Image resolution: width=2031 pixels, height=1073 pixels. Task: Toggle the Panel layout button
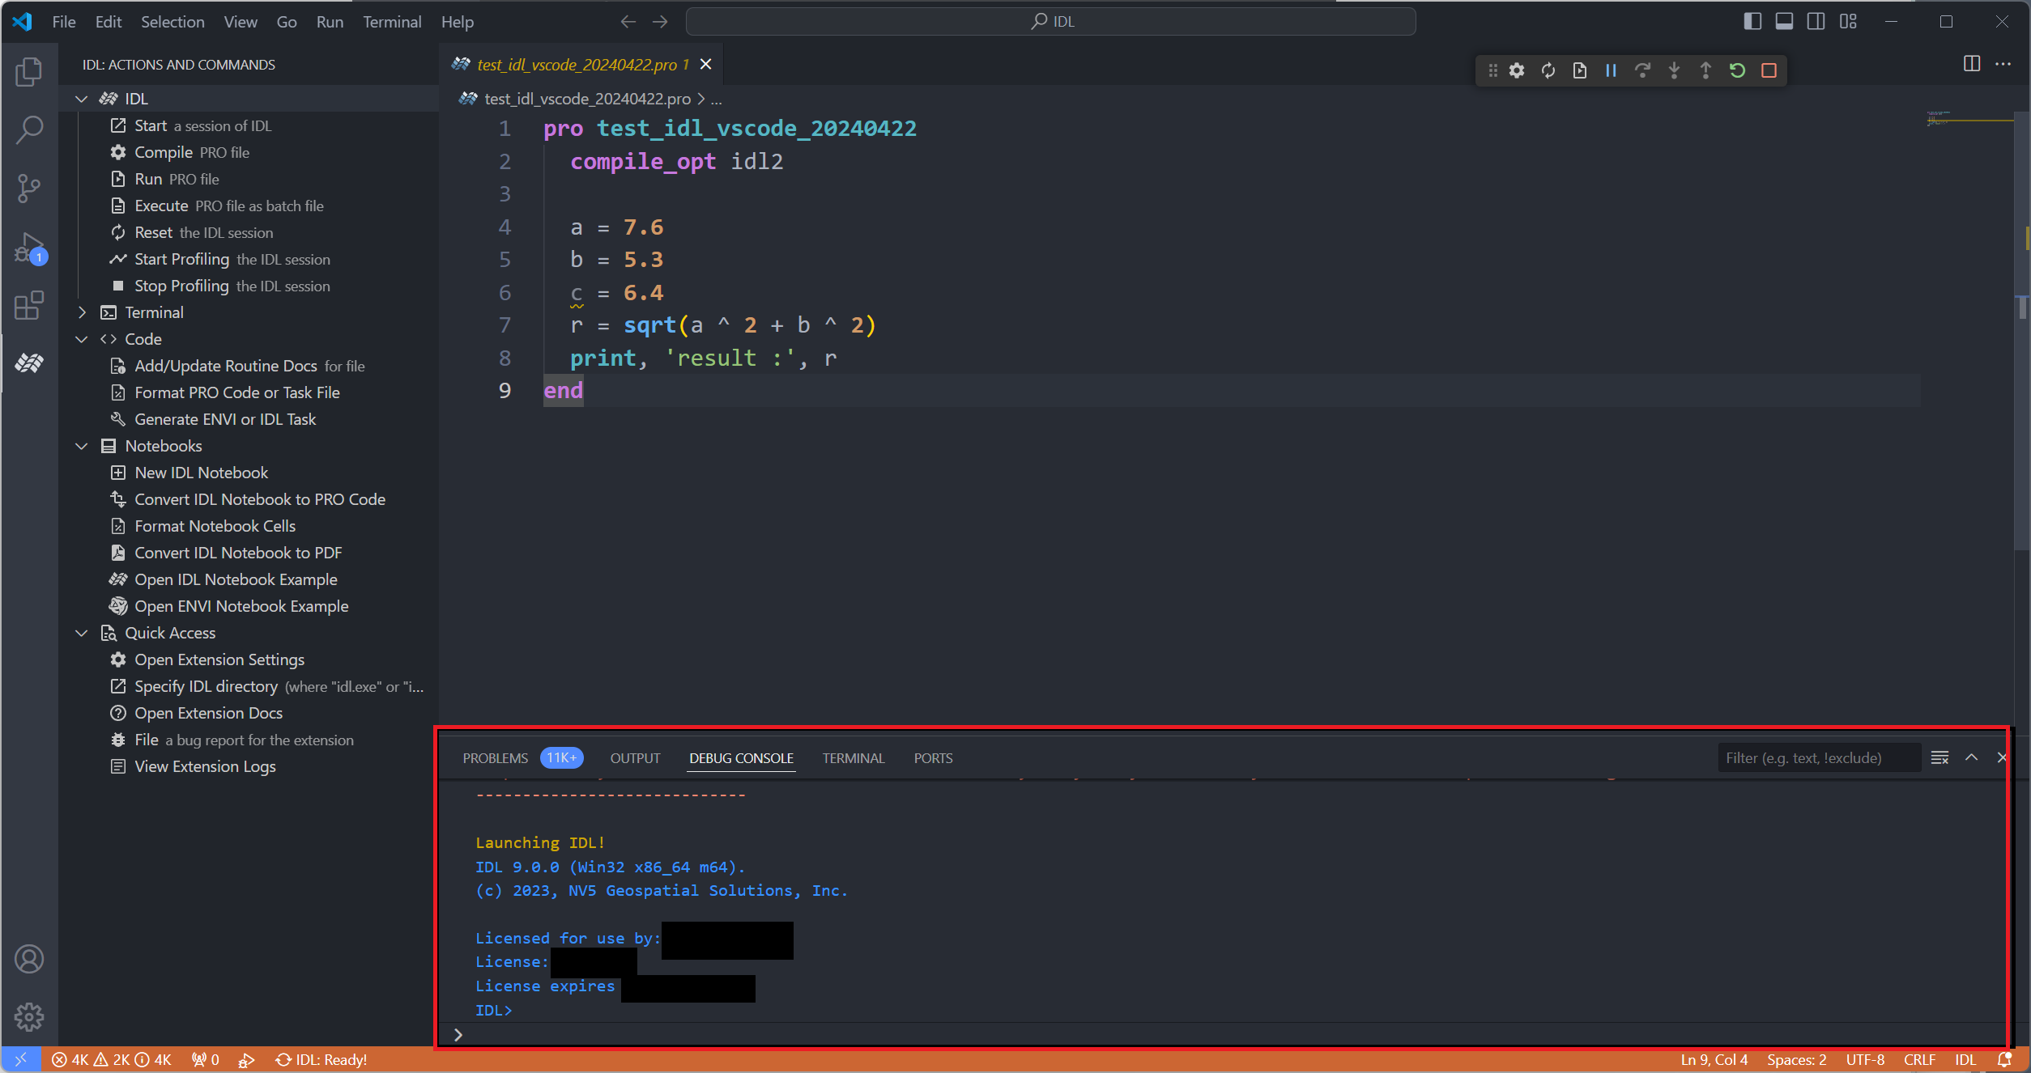tap(1783, 22)
